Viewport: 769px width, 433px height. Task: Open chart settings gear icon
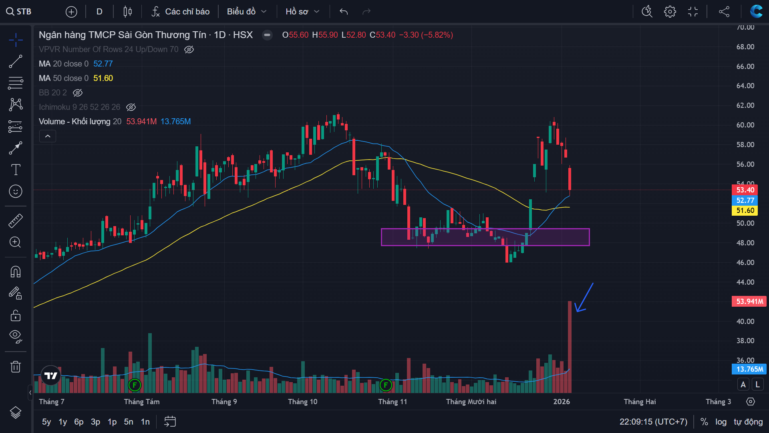(x=670, y=12)
